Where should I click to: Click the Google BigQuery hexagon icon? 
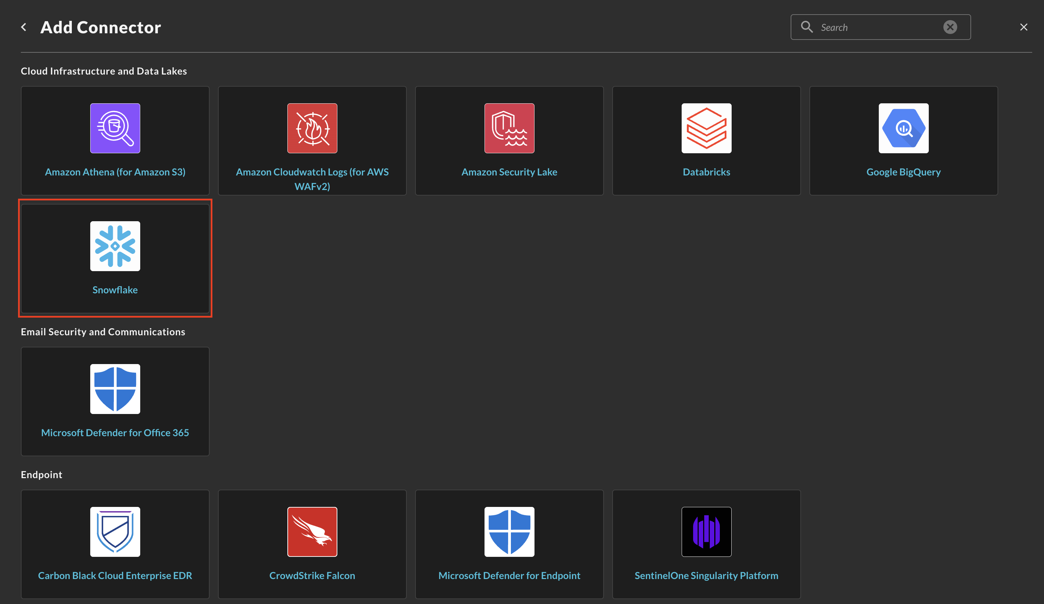click(903, 128)
